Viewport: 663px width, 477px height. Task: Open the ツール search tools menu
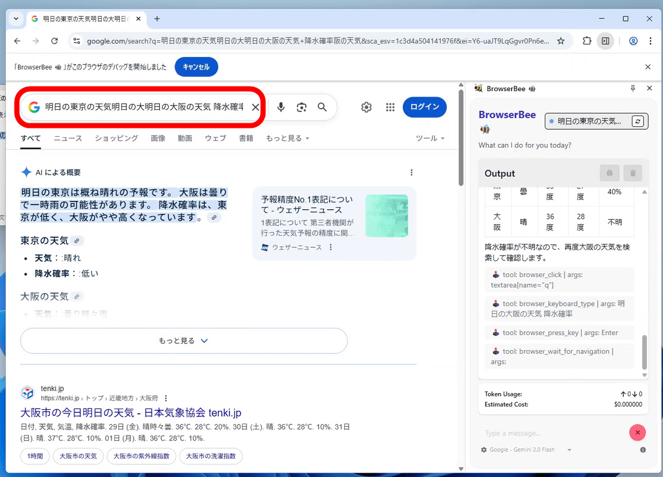430,138
